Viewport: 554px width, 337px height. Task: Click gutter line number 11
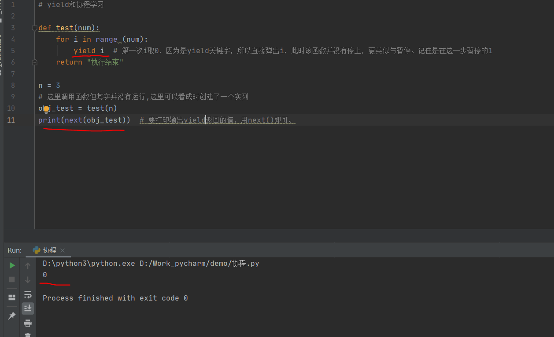11,120
